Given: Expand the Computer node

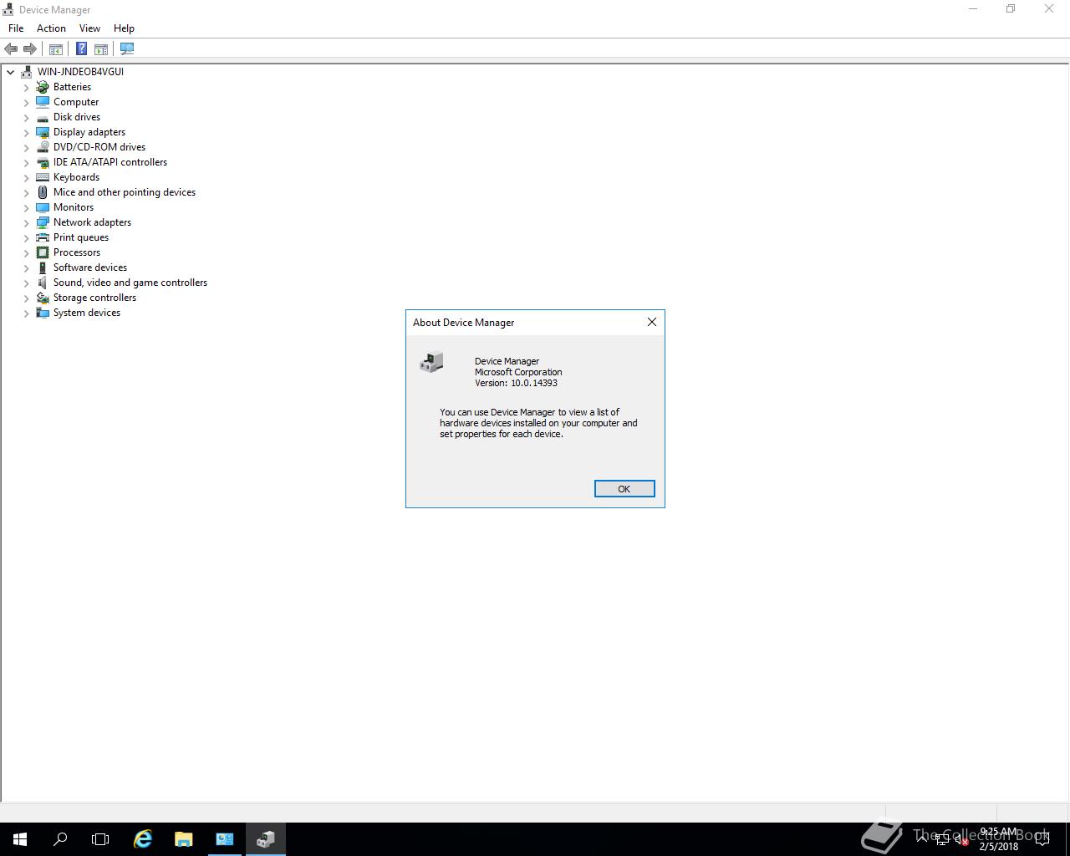Looking at the screenshot, I should (x=26, y=102).
